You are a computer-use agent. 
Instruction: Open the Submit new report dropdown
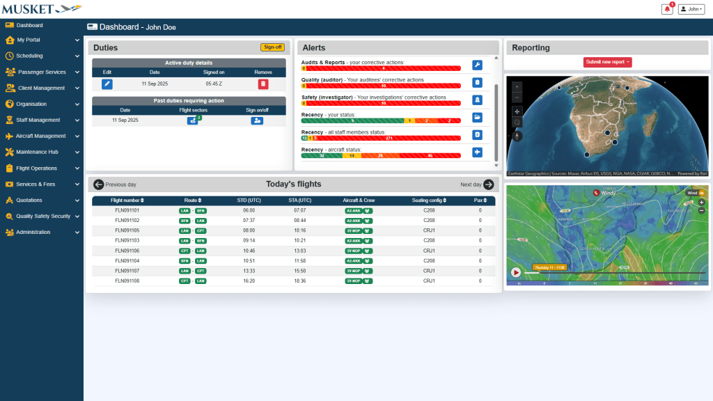pyautogui.click(x=607, y=62)
